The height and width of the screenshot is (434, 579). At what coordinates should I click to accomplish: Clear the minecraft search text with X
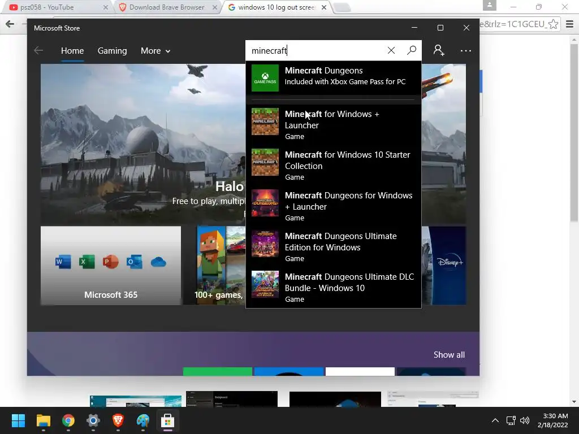pyautogui.click(x=391, y=50)
